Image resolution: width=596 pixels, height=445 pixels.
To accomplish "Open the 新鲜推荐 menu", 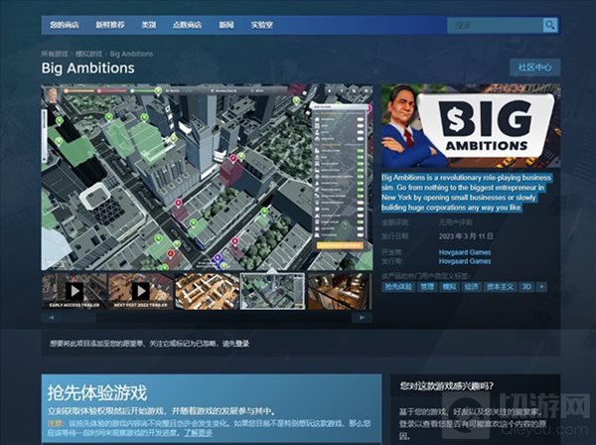I will (x=110, y=25).
